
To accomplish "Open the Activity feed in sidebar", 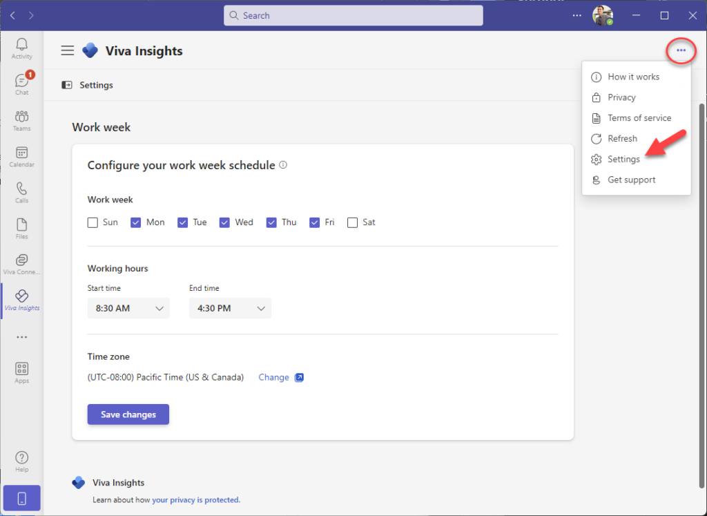I will 21,49.
